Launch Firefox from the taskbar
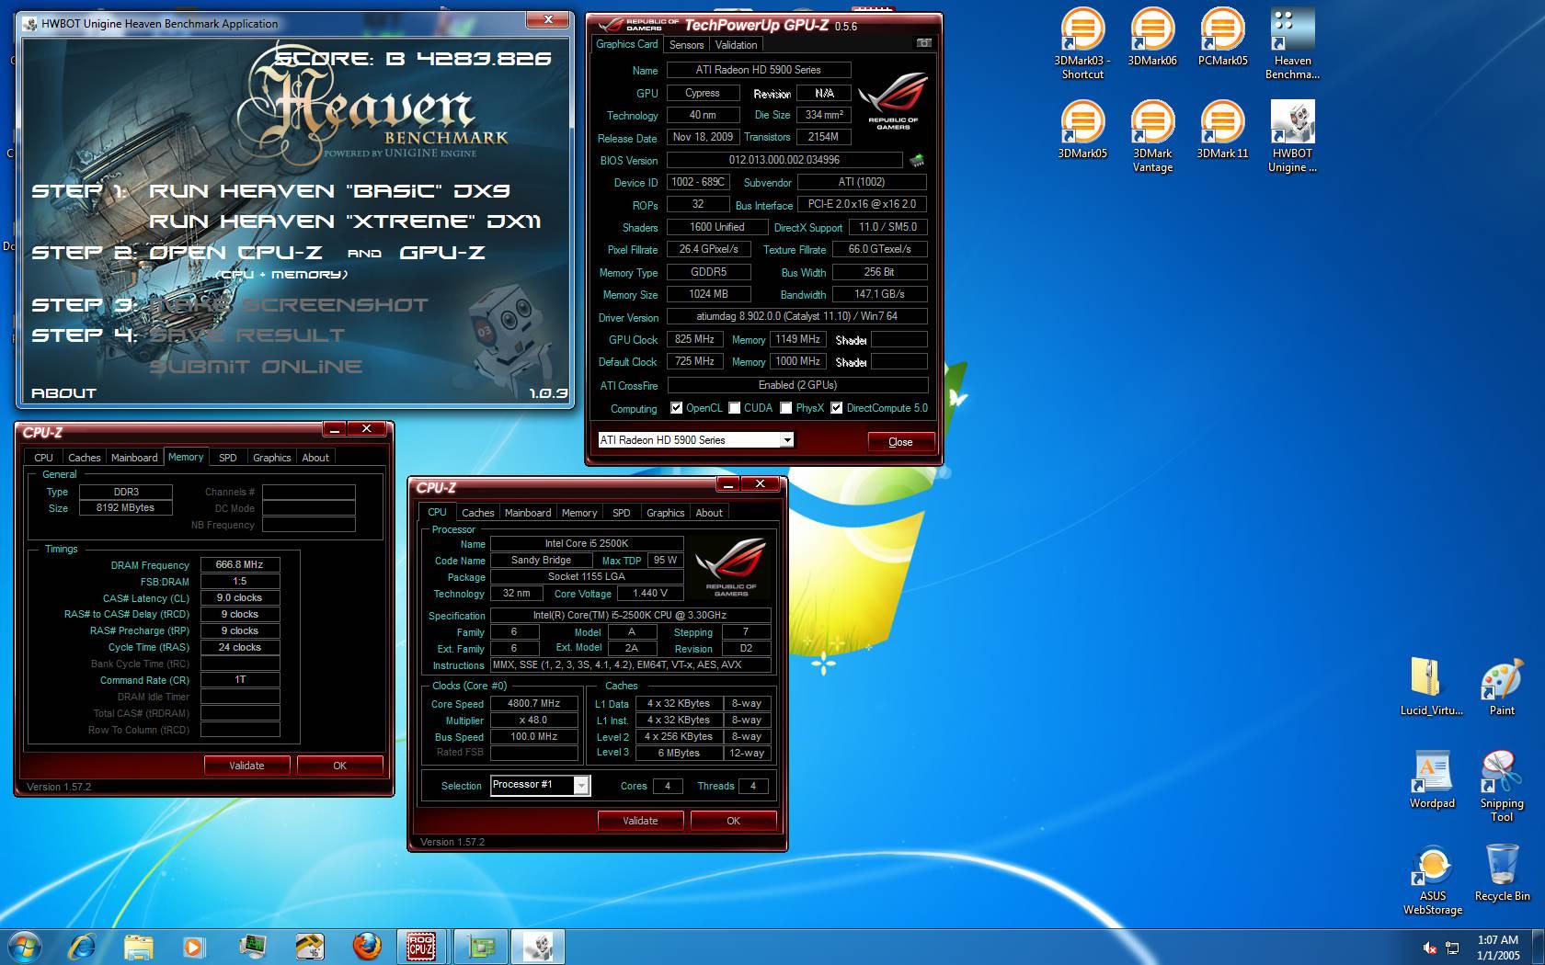 pos(367,947)
